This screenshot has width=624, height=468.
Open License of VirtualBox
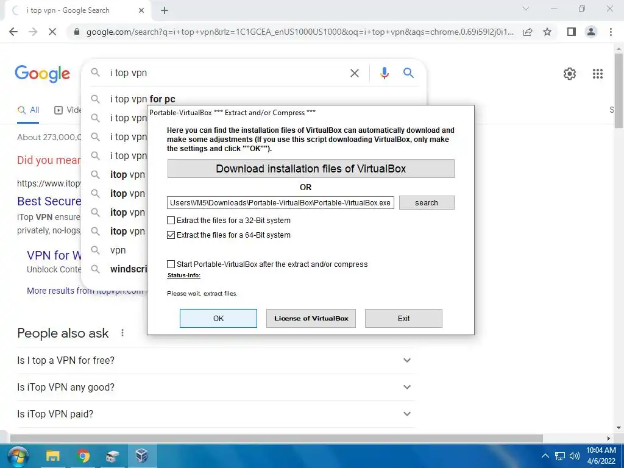tap(311, 318)
